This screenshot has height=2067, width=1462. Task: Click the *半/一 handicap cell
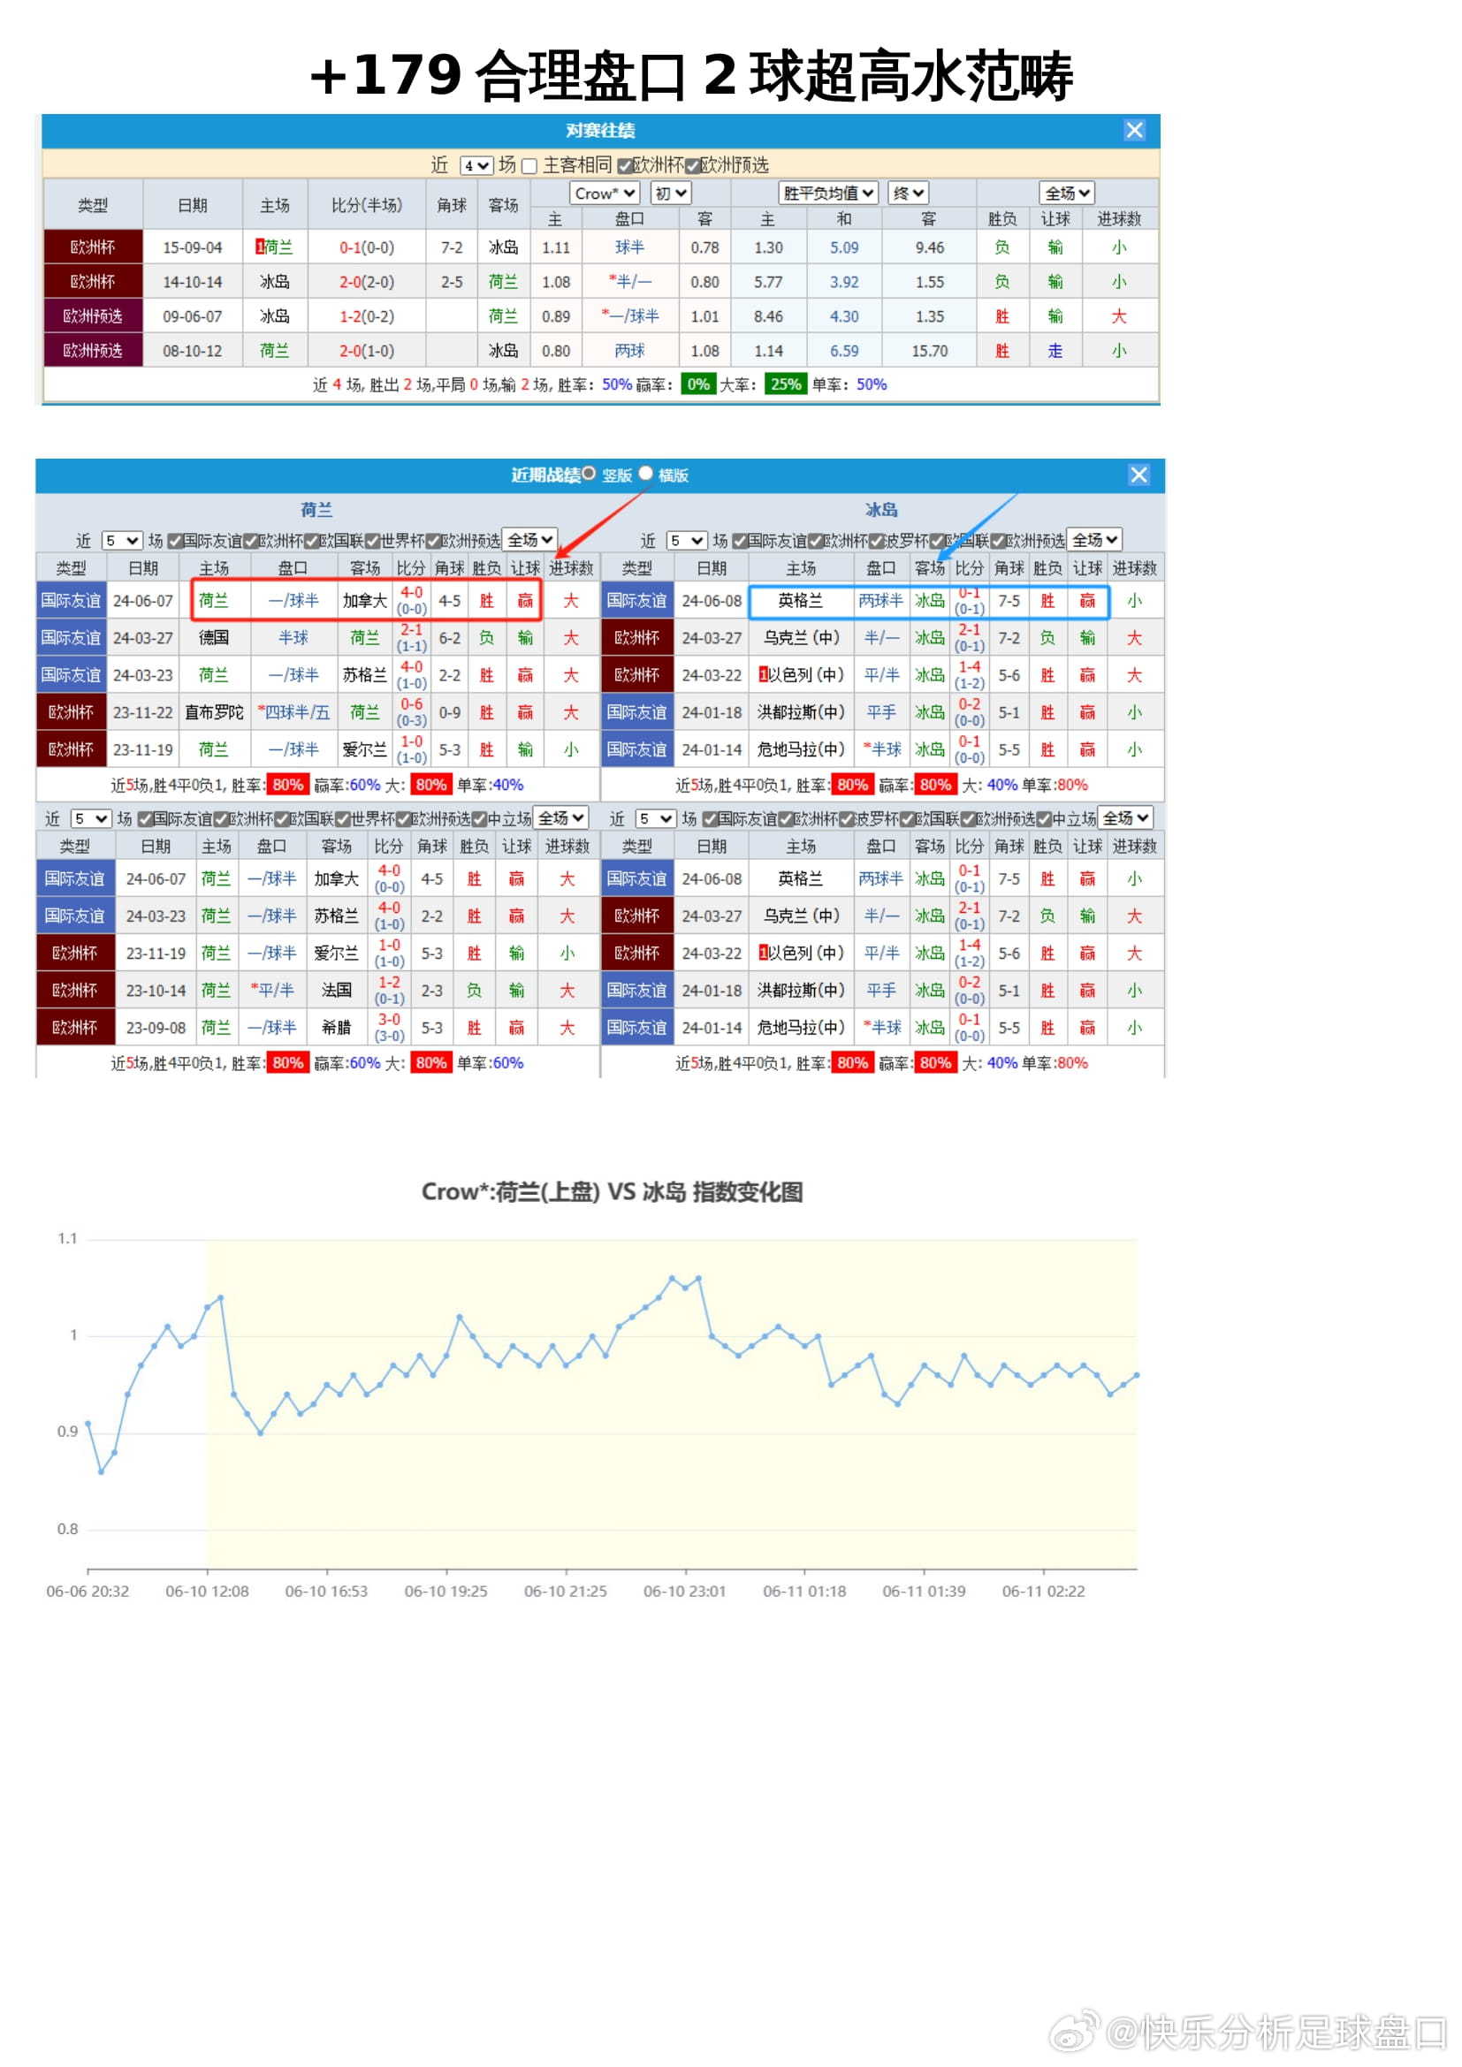pos(629,282)
